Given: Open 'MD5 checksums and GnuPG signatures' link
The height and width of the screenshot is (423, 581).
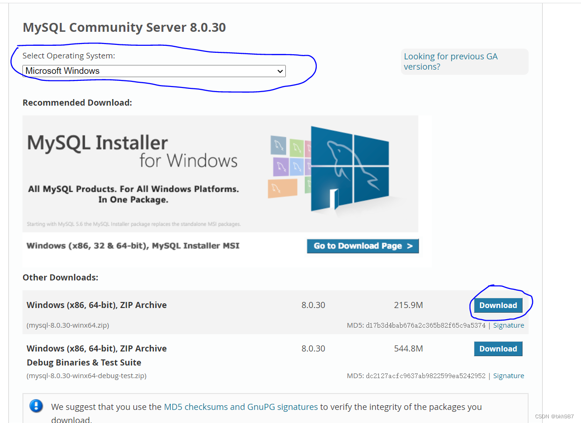Looking at the screenshot, I should [241, 407].
